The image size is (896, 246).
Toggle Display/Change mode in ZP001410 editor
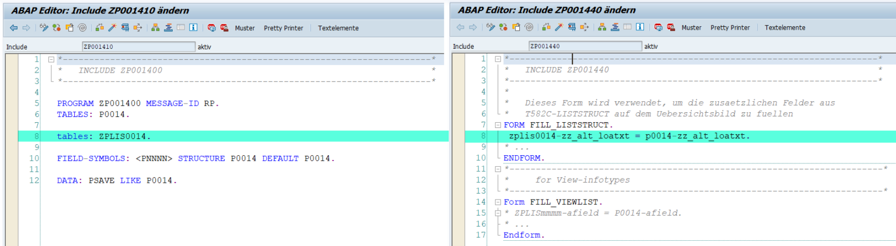click(x=44, y=28)
